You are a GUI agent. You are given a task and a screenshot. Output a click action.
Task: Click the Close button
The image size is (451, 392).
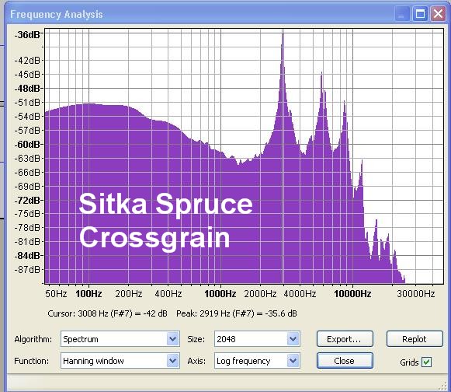[345, 361]
